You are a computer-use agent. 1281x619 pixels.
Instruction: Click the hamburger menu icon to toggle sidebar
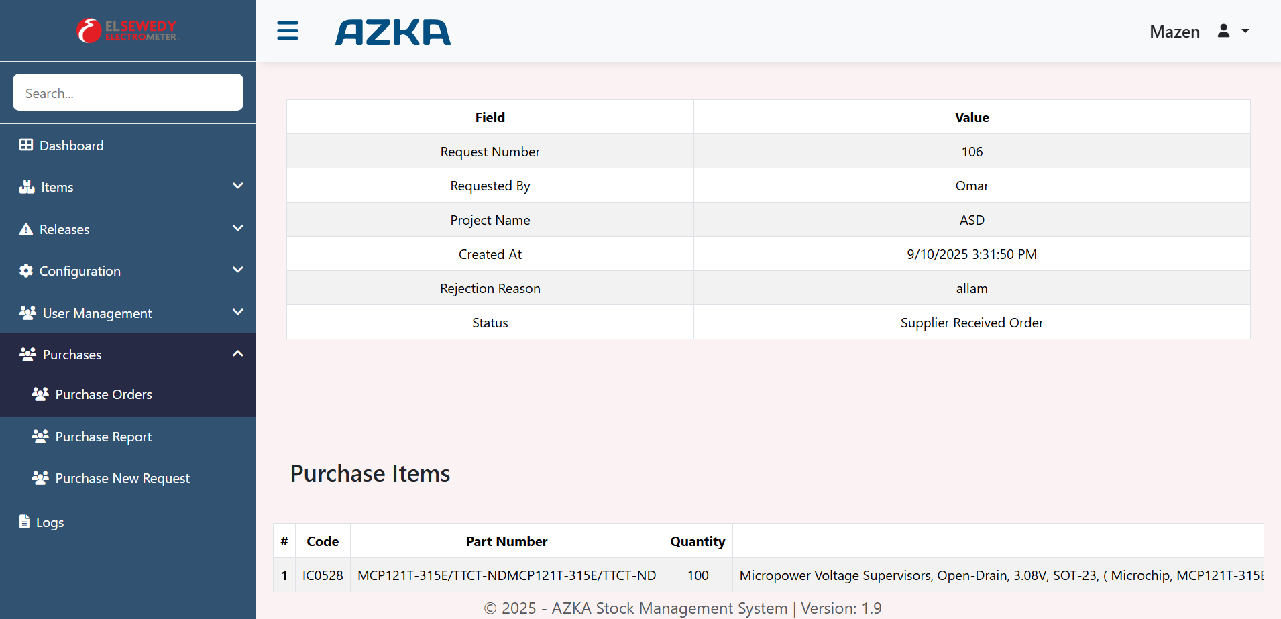[x=288, y=31]
